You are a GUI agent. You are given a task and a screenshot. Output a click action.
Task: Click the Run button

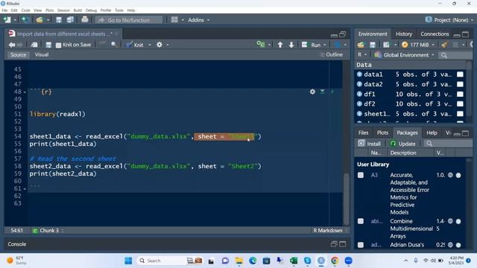tap(312, 45)
